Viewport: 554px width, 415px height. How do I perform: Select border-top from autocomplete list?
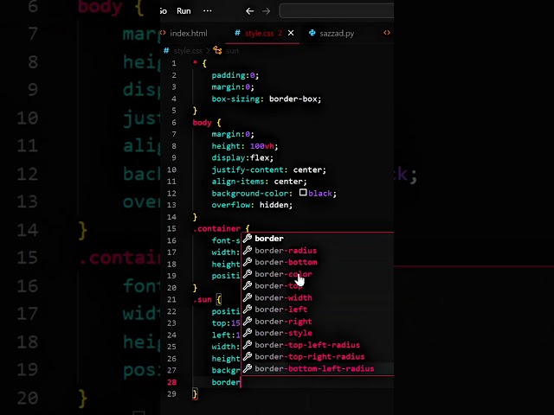coord(318,286)
